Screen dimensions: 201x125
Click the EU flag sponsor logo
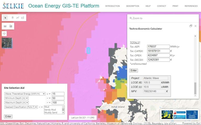click(192, 115)
